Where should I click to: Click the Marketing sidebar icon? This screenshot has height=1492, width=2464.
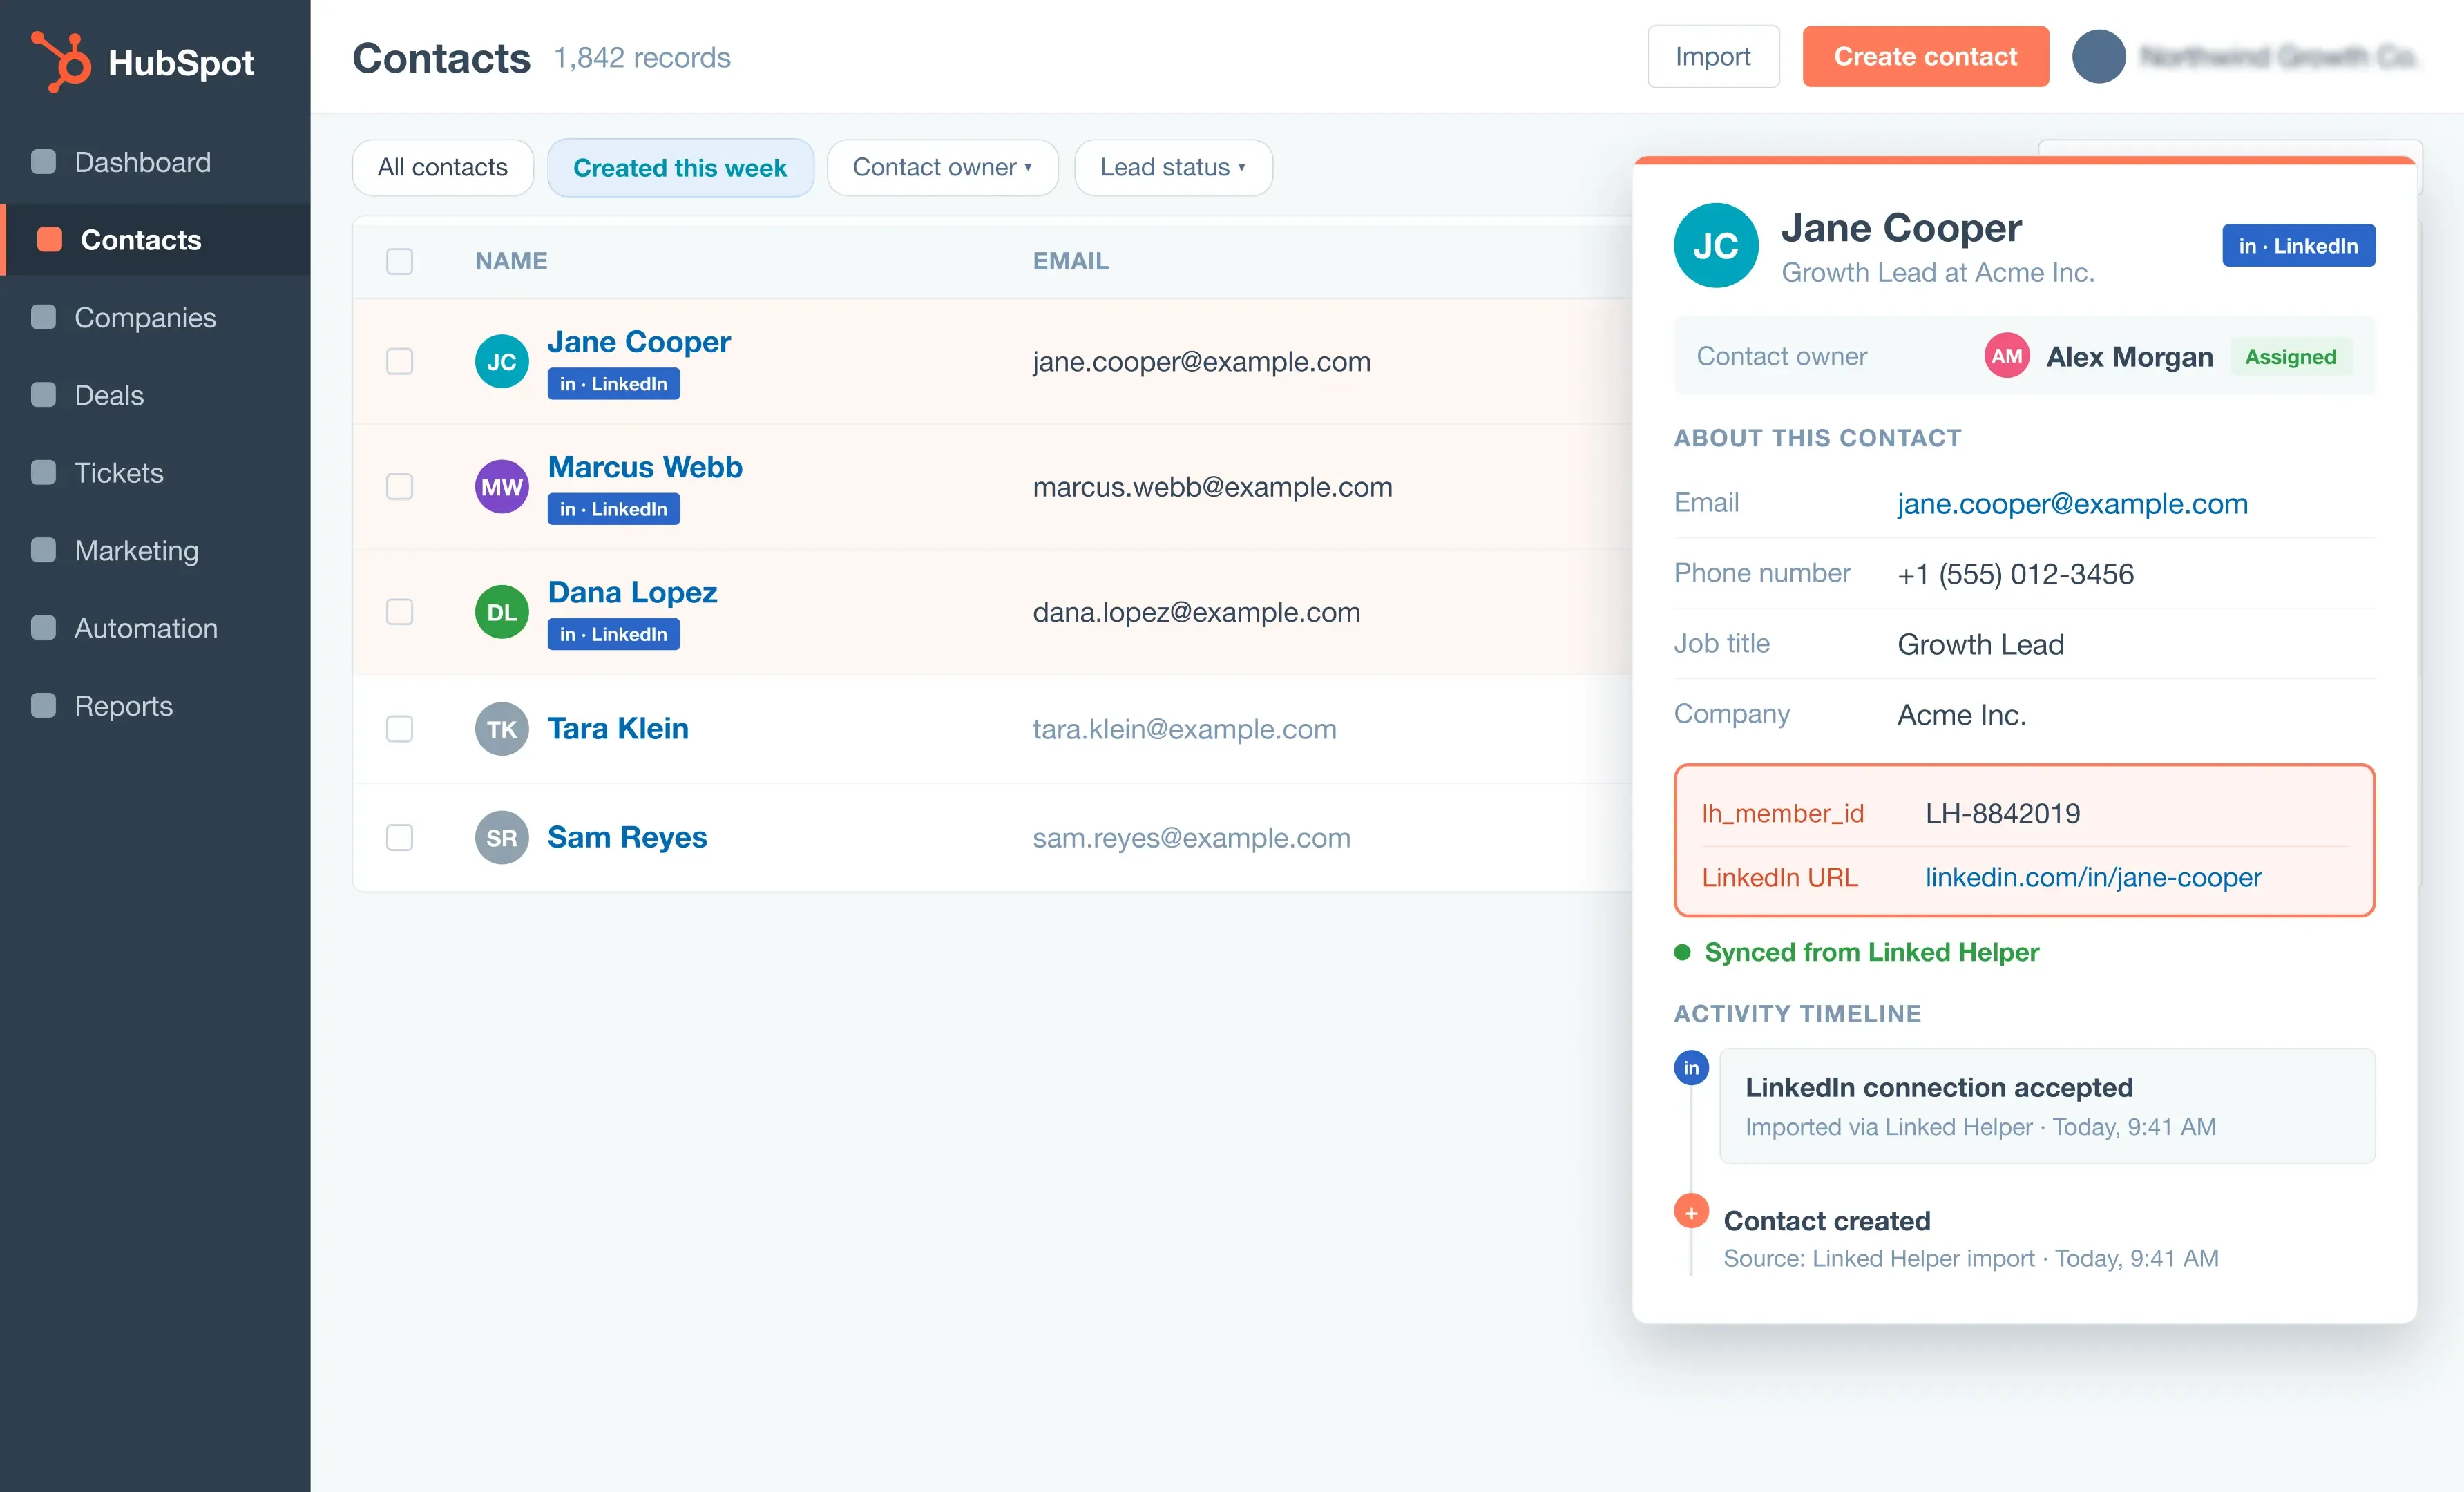(44, 550)
